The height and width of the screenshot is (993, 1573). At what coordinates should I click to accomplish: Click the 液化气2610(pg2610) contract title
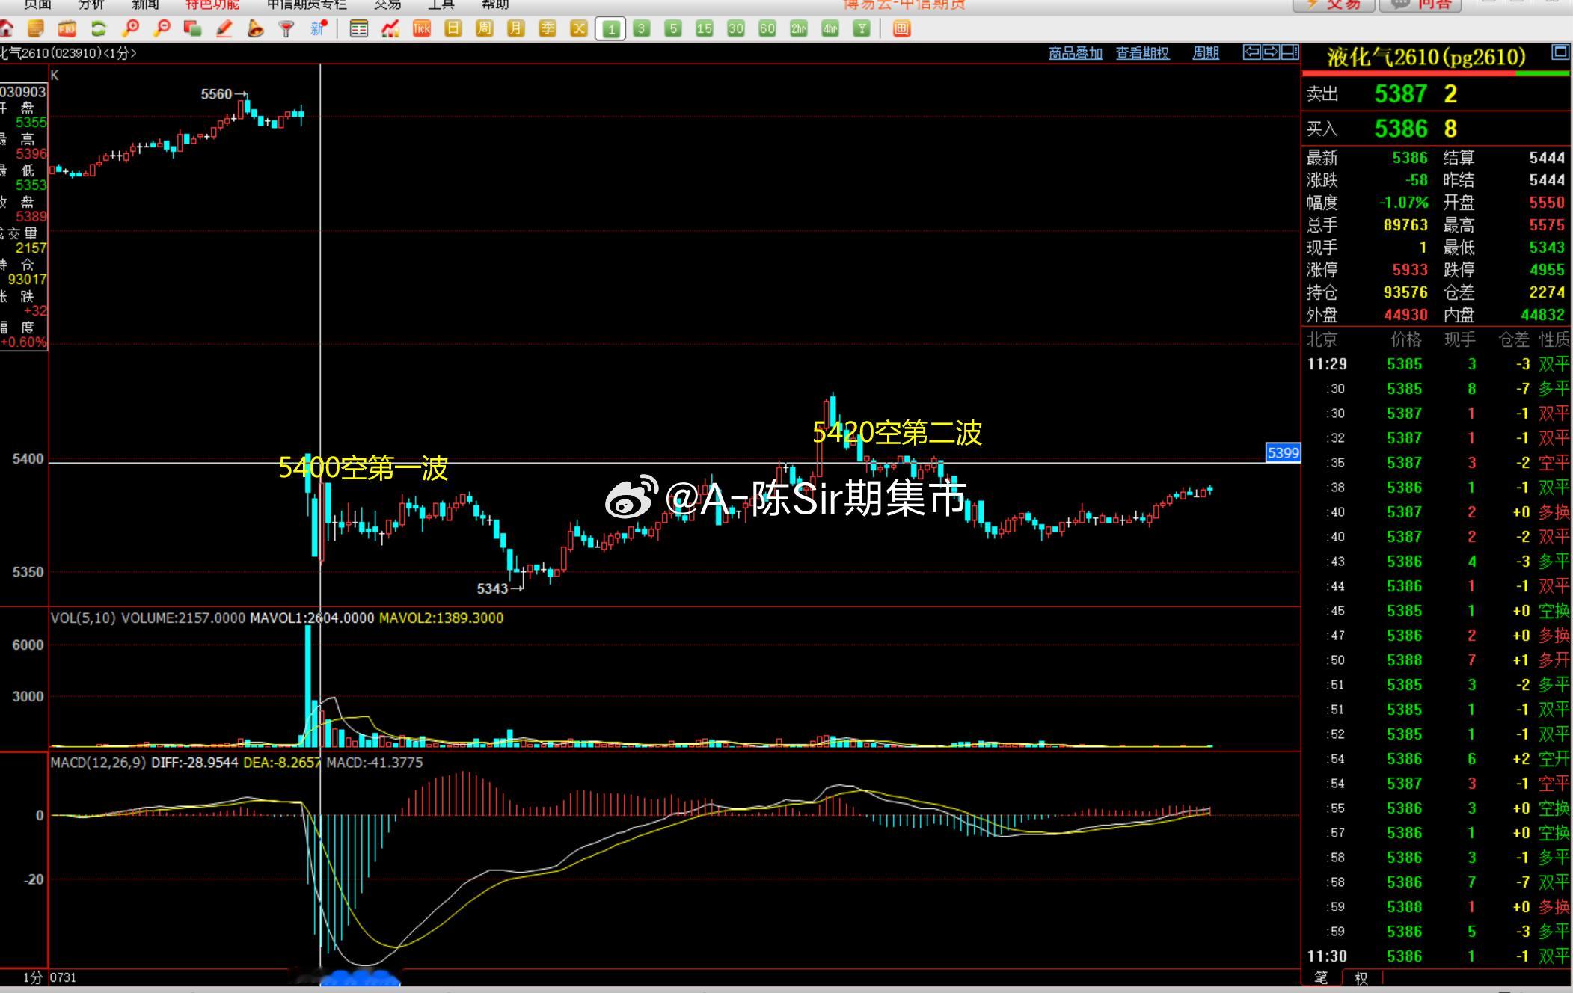[1426, 57]
